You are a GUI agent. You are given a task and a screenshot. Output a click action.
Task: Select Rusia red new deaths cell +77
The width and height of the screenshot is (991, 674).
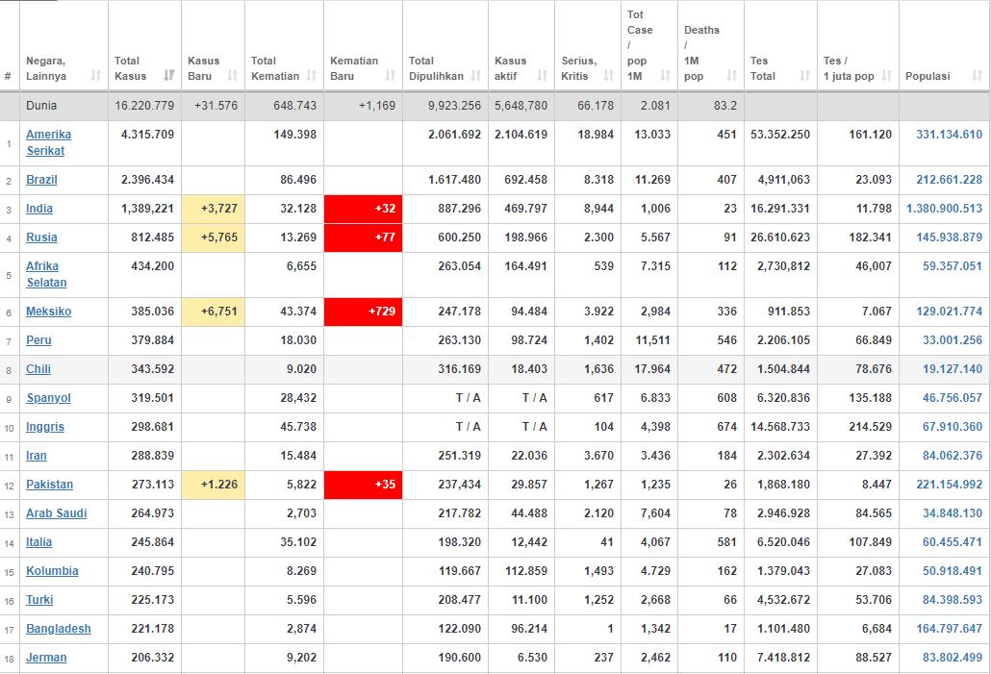tap(364, 238)
